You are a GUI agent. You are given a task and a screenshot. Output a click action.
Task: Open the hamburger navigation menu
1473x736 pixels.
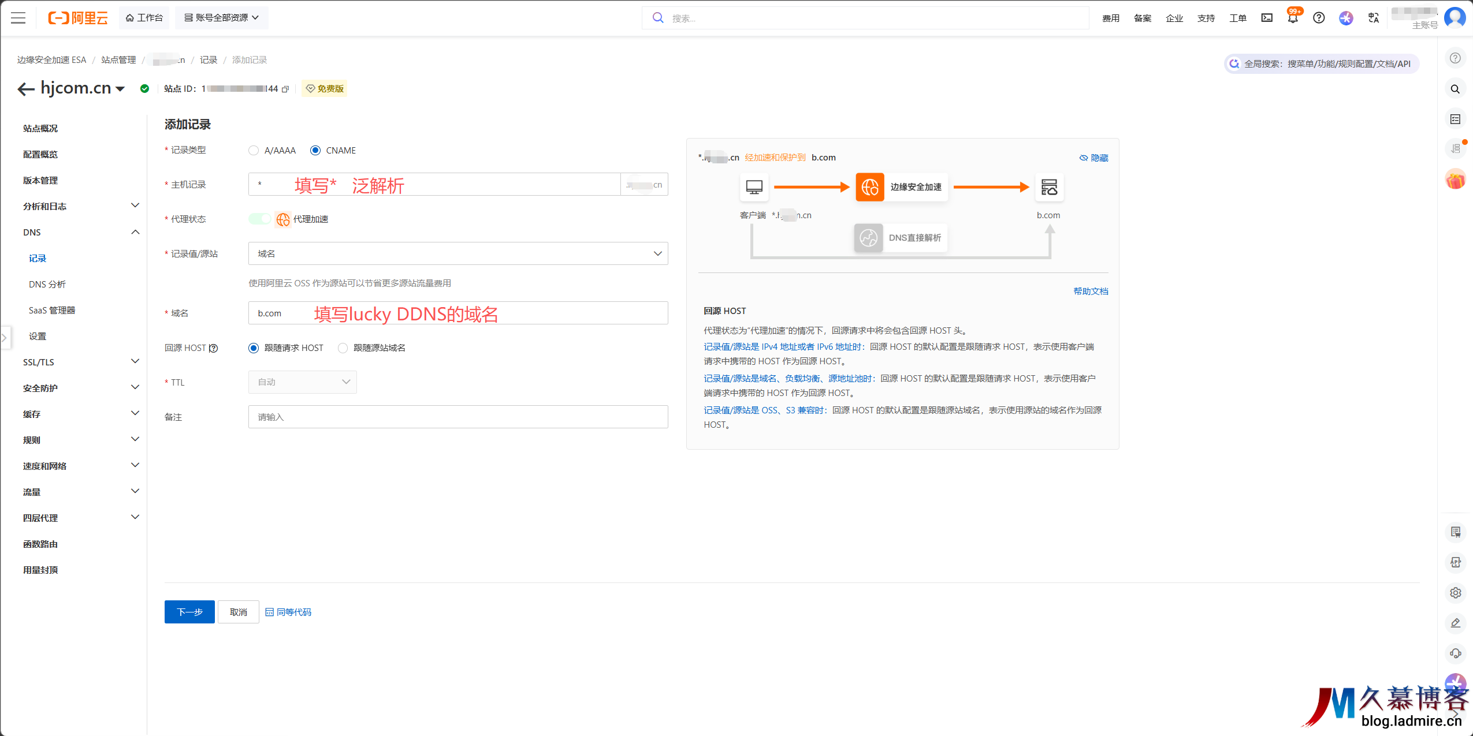point(18,18)
